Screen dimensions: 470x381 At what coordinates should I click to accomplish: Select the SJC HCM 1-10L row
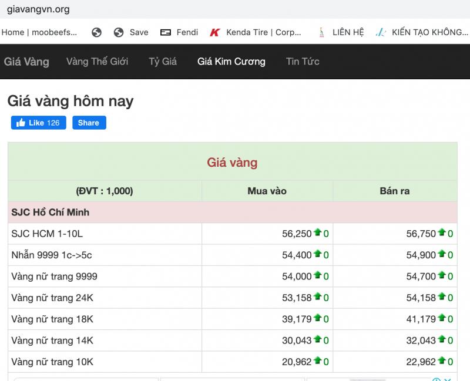(x=232, y=234)
